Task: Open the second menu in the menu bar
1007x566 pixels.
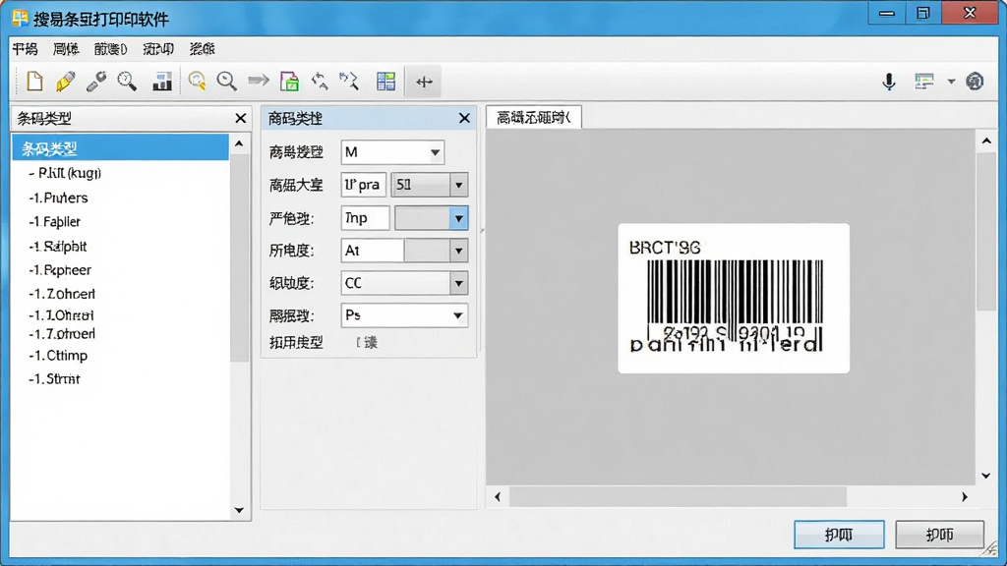Action: coord(66,49)
